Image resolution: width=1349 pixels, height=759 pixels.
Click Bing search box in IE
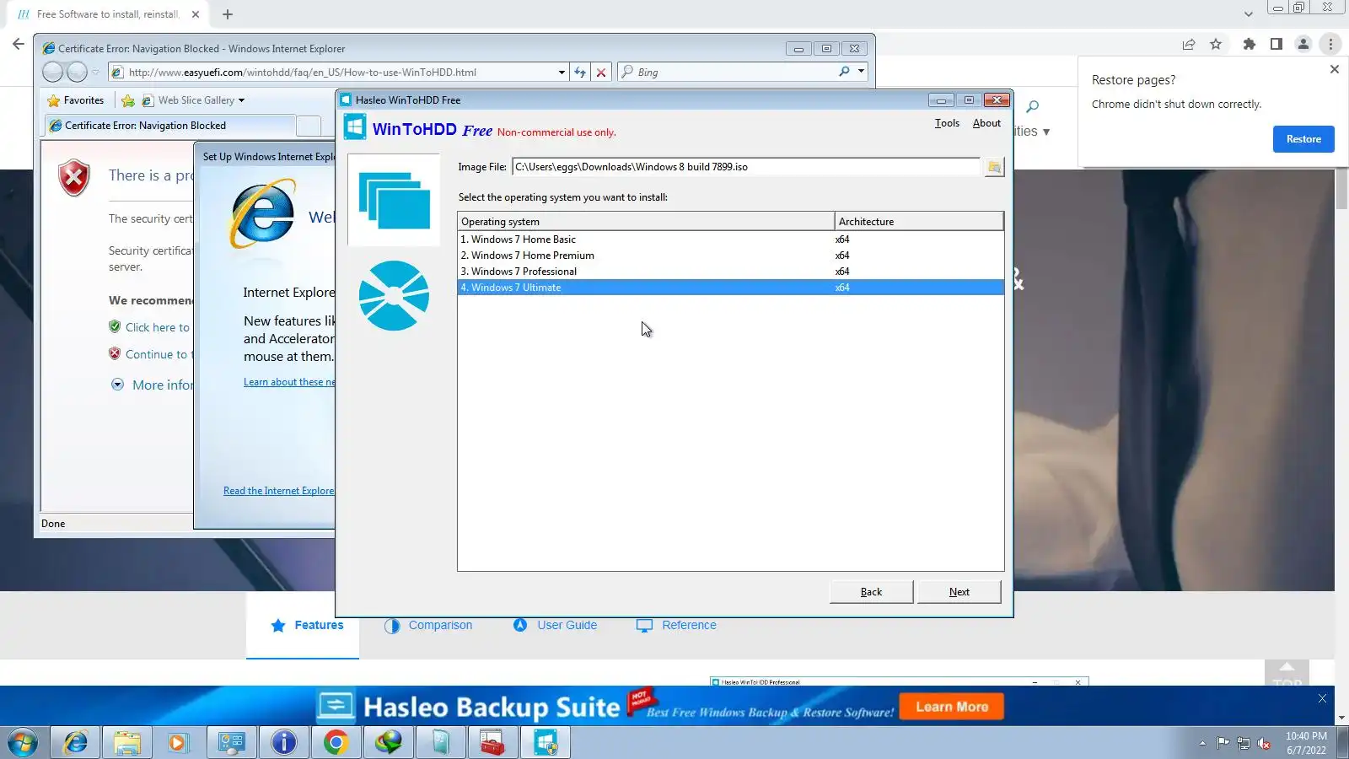tap(727, 73)
